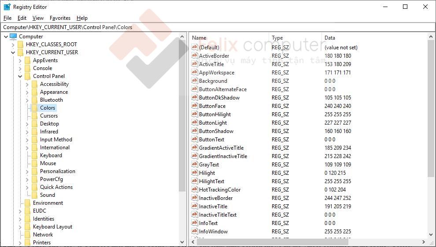The width and height of the screenshot is (436, 247).
Task: Click the Computer icon in the tree
Action: click(13, 37)
